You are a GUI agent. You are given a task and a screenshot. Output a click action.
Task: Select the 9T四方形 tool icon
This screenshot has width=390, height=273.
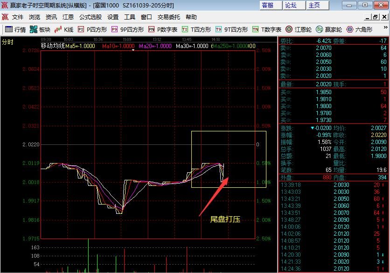218,29
